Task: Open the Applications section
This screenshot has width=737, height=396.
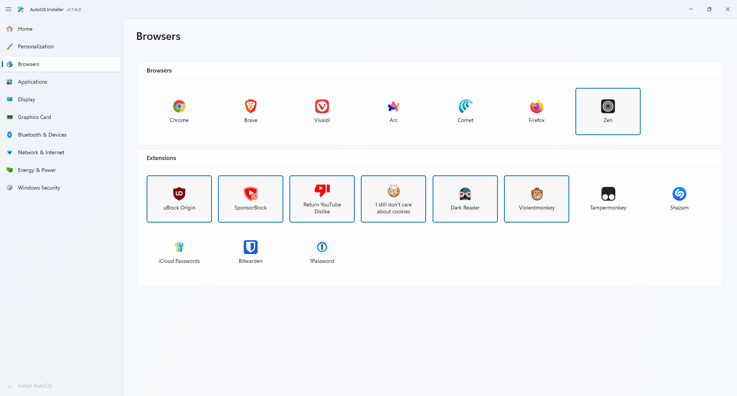Action: coord(61,82)
